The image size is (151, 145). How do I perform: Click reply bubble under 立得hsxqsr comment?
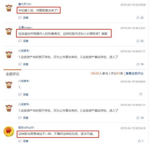(x=20, y=41)
